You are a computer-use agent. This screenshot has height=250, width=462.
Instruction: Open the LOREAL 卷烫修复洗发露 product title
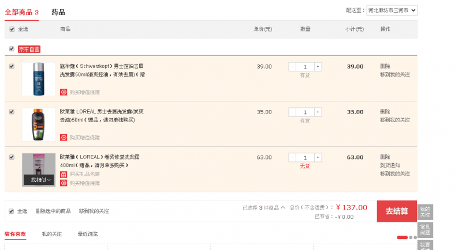[99, 161]
